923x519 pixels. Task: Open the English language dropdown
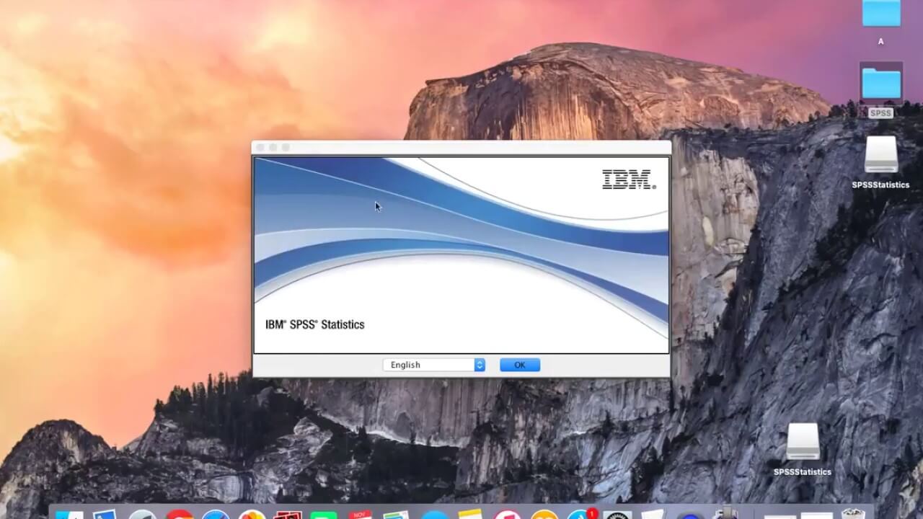pos(433,365)
